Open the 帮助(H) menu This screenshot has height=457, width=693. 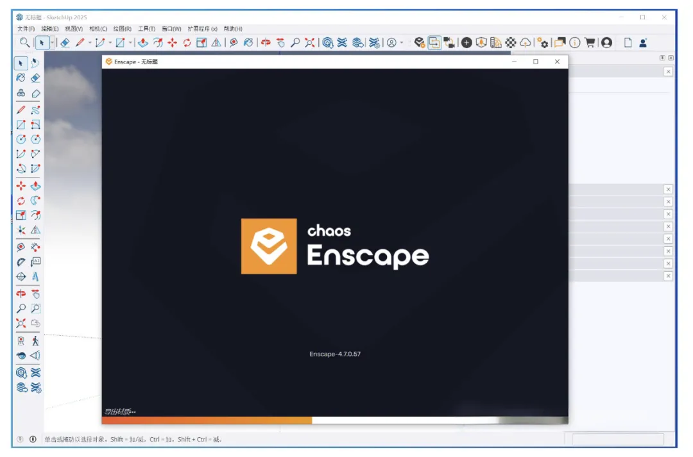tap(232, 29)
